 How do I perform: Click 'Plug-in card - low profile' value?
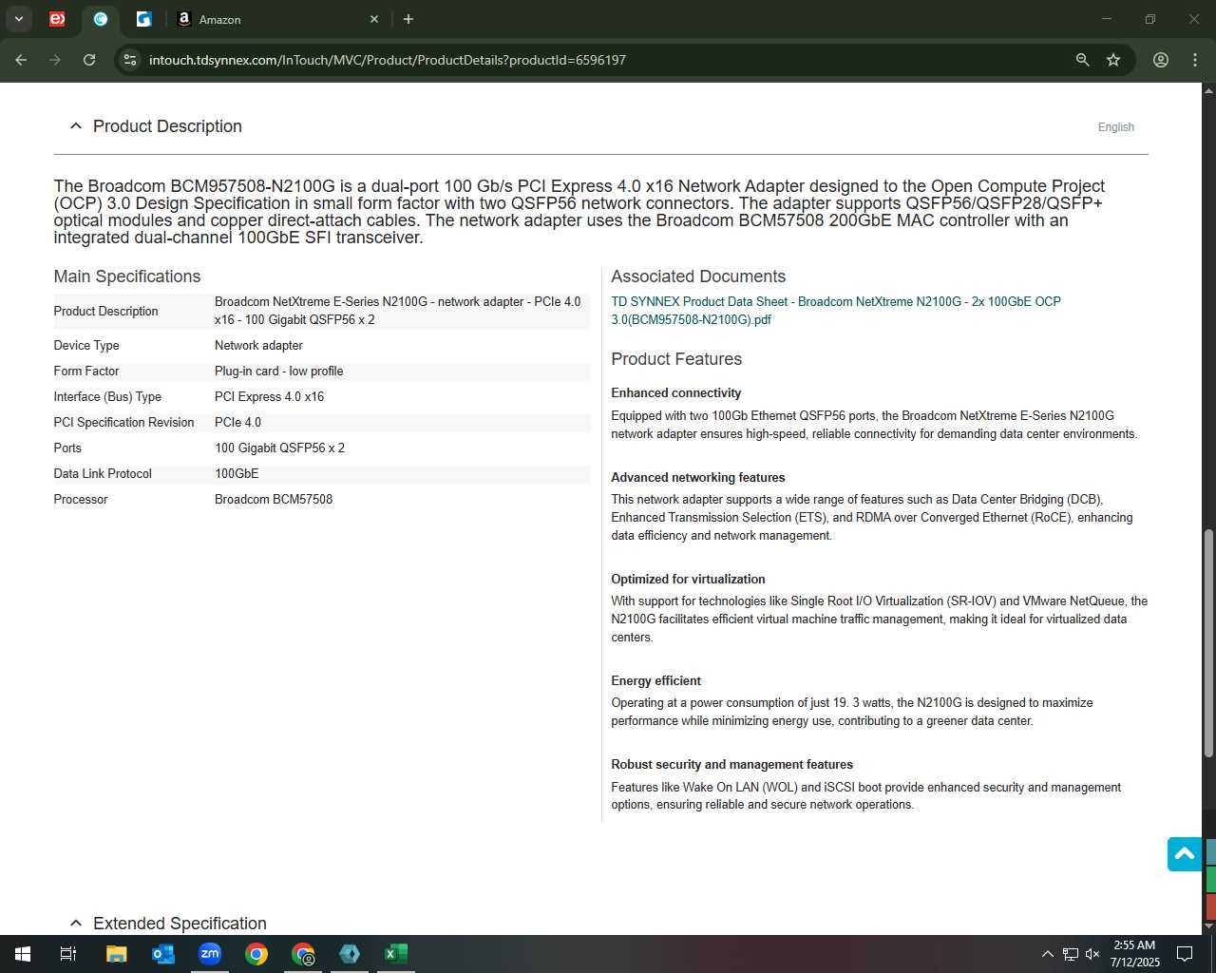point(278,371)
